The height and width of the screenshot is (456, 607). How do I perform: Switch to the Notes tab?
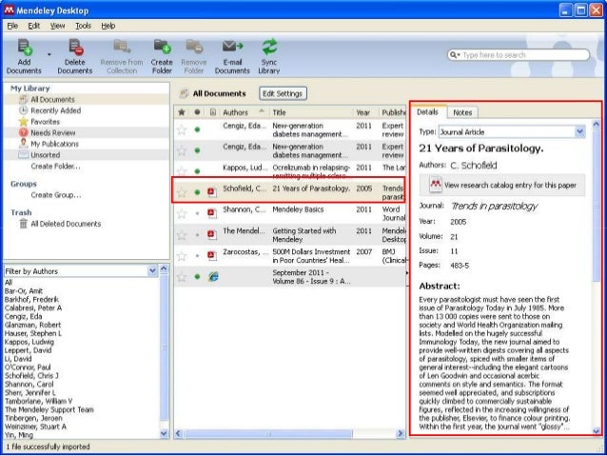coord(462,112)
